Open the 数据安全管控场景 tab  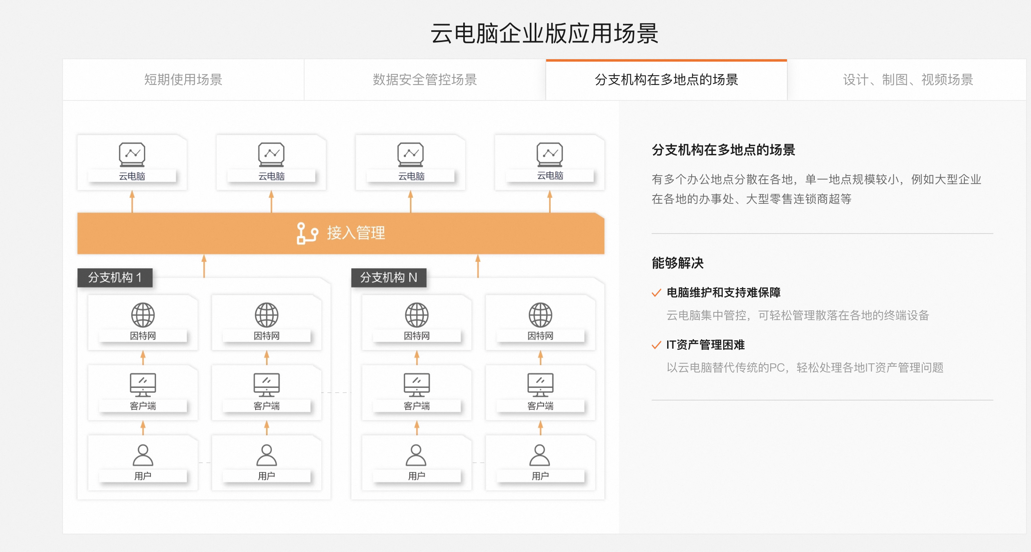point(425,80)
